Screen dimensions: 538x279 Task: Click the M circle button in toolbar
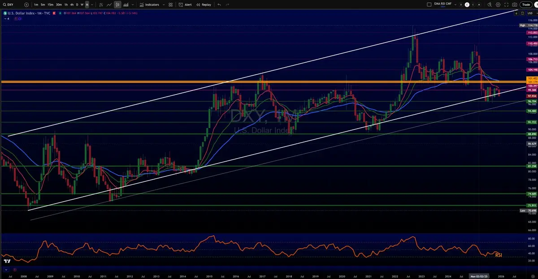479,4
